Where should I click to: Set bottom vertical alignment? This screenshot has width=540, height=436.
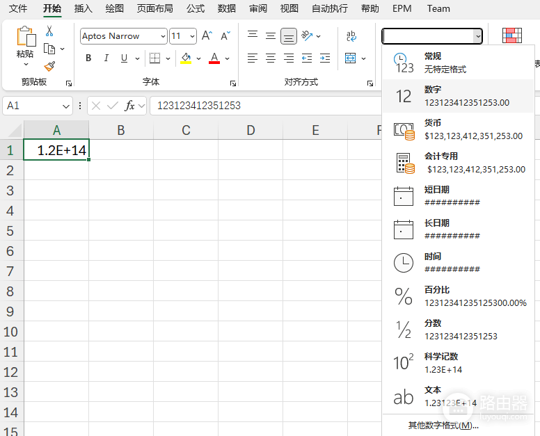click(x=289, y=36)
